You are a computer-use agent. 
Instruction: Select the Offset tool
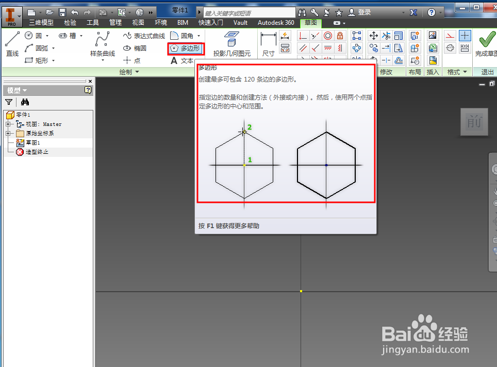(399, 60)
